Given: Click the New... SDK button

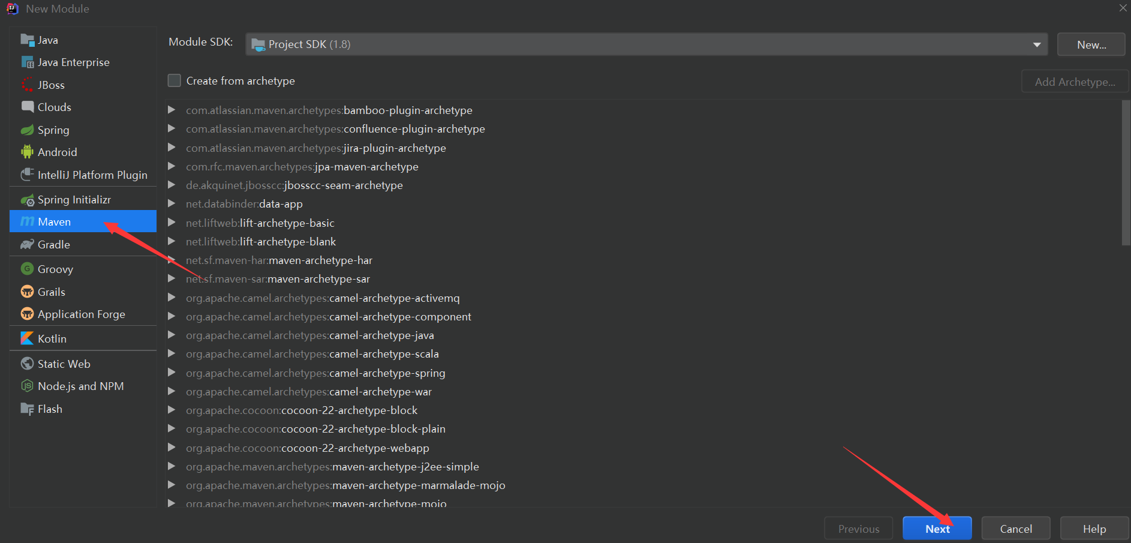Looking at the screenshot, I should (1091, 44).
